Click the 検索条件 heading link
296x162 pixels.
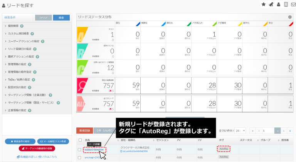coord(10,18)
